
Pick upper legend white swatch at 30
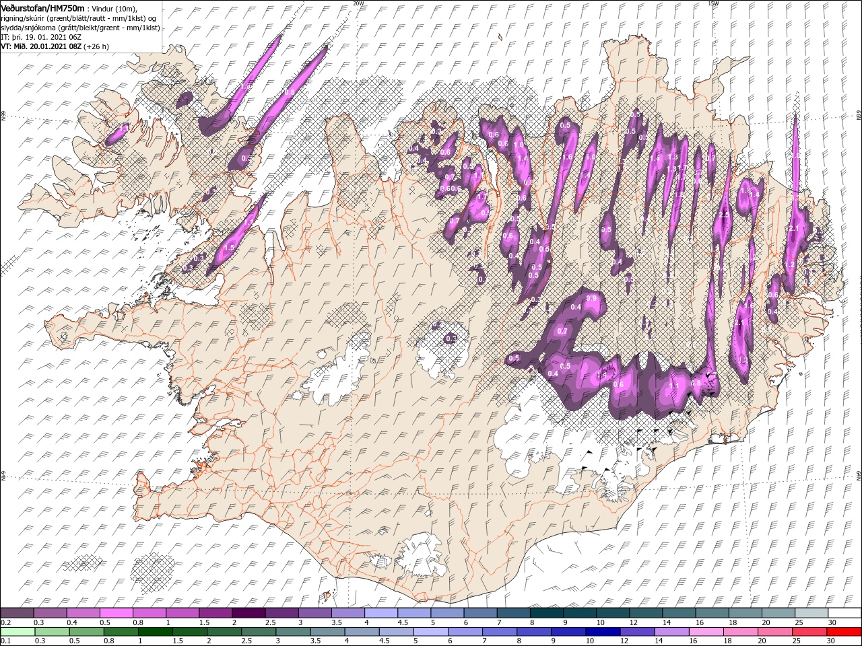[x=844, y=613]
